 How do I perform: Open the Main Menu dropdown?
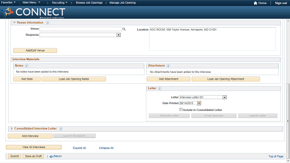coord(31,2)
